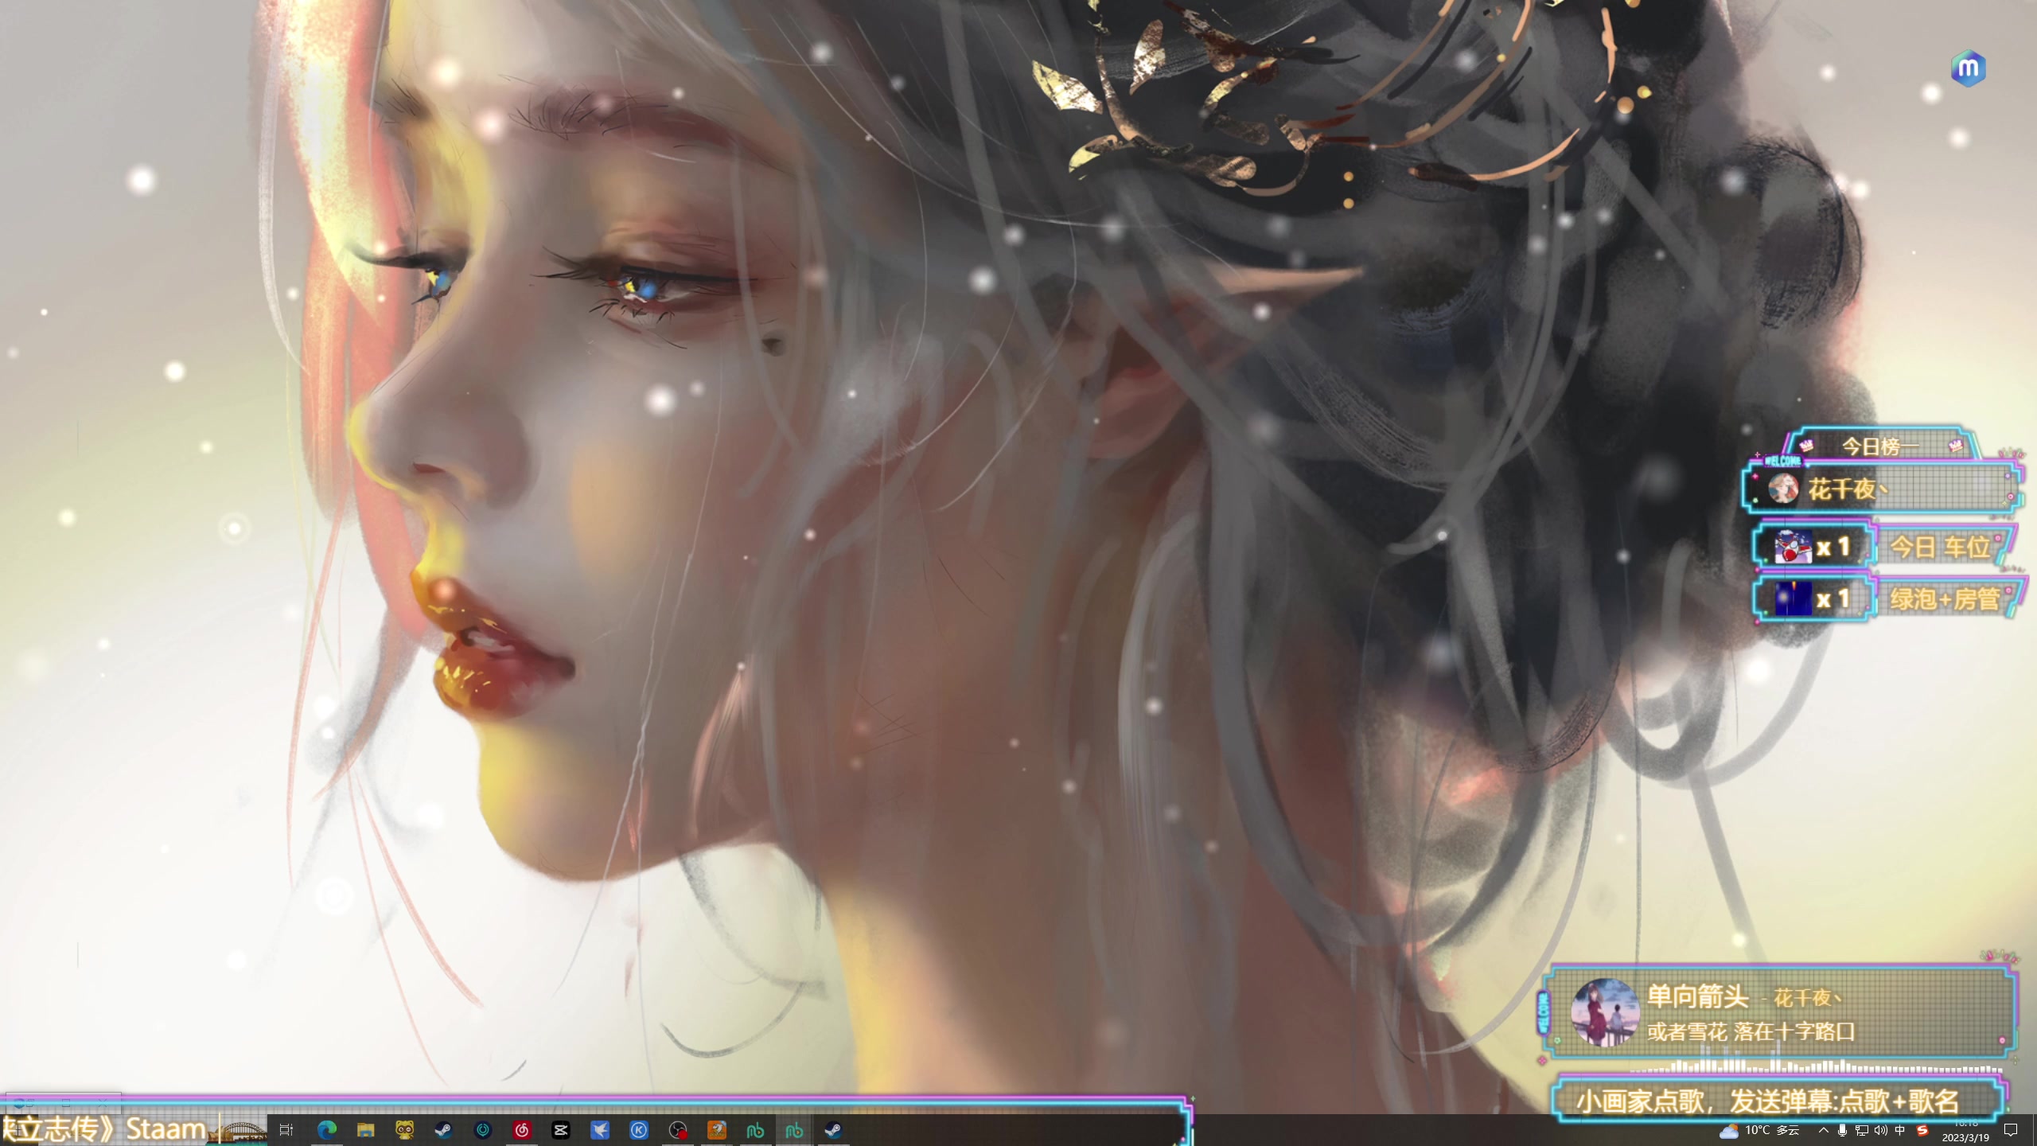Open the orange app icon on taskbar
The width and height of the screenshot is (2037, 1146).
tap(716, 1129)
